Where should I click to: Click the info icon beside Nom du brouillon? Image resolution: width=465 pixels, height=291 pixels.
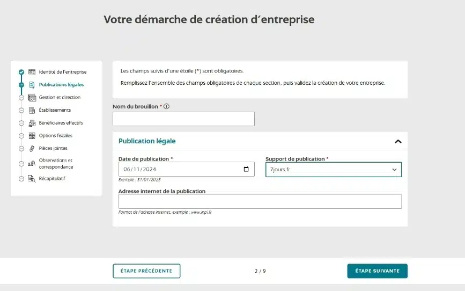coord(166,106)
